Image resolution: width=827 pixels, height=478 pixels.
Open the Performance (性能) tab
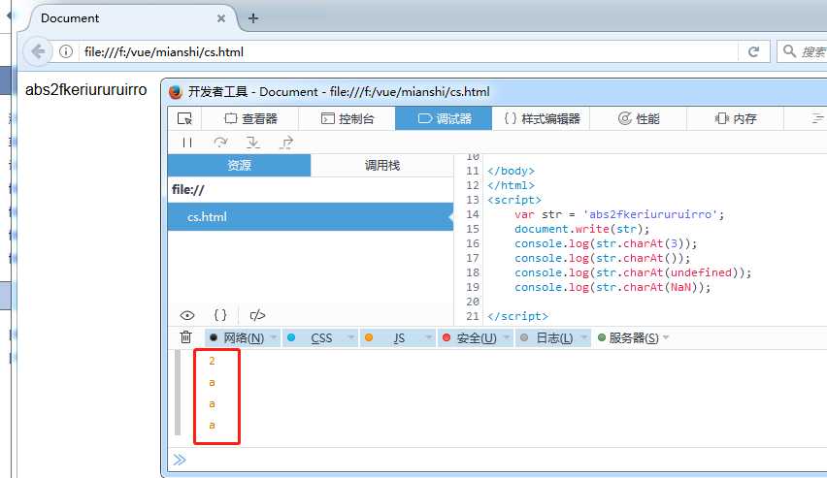pos(638,118)
